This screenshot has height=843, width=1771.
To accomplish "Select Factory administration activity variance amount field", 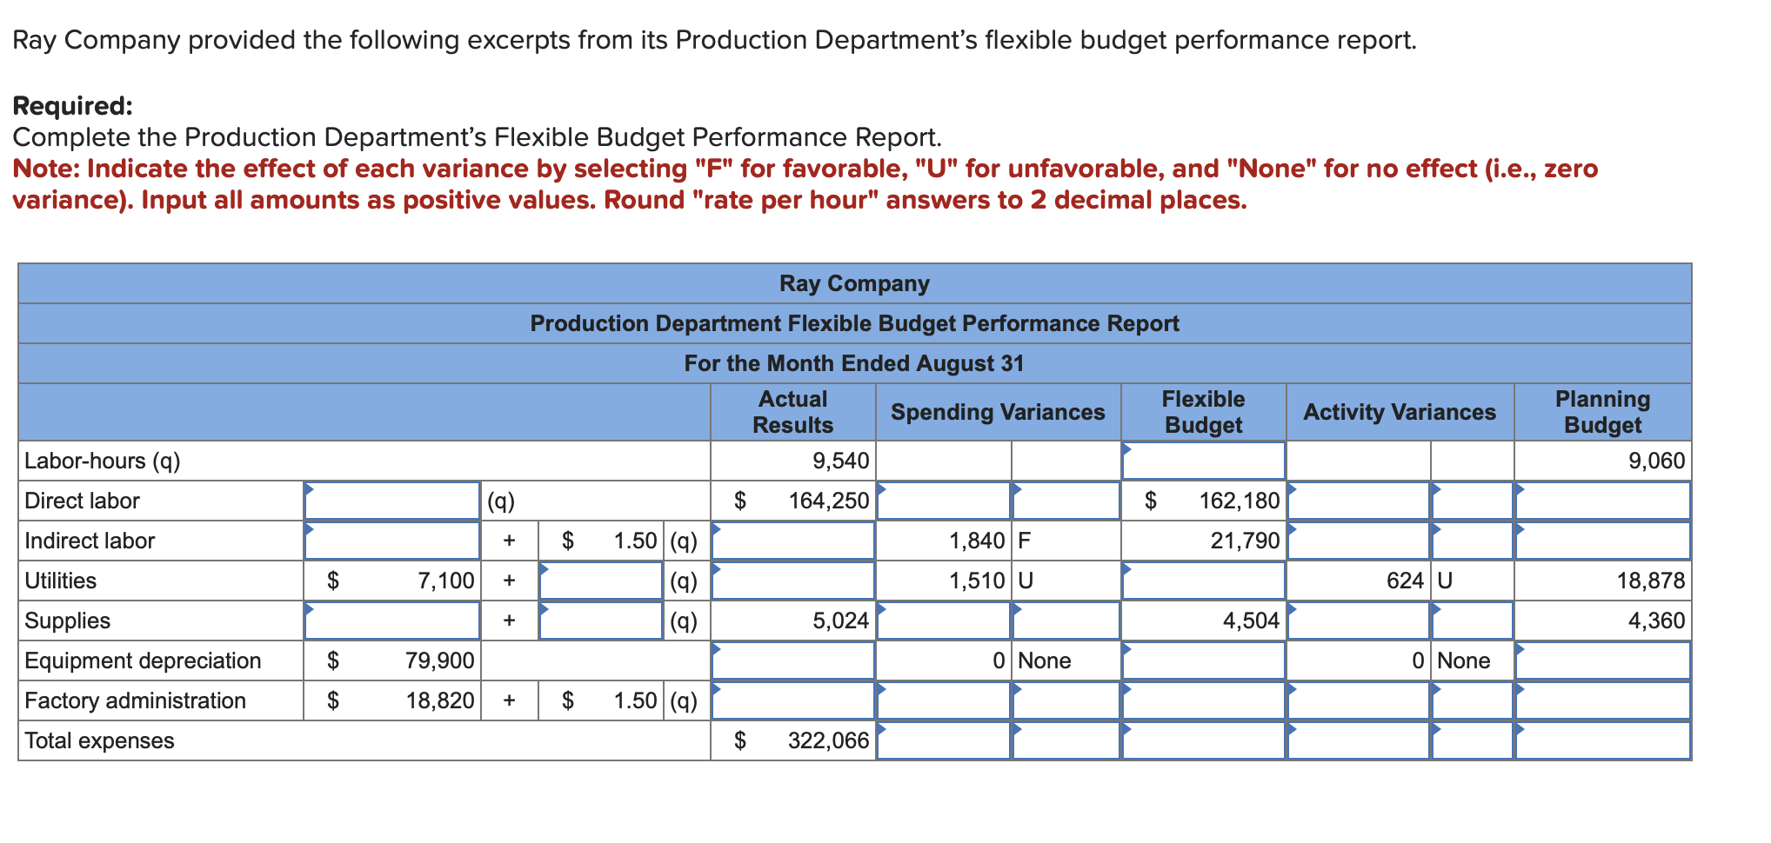I will 1358,700.
